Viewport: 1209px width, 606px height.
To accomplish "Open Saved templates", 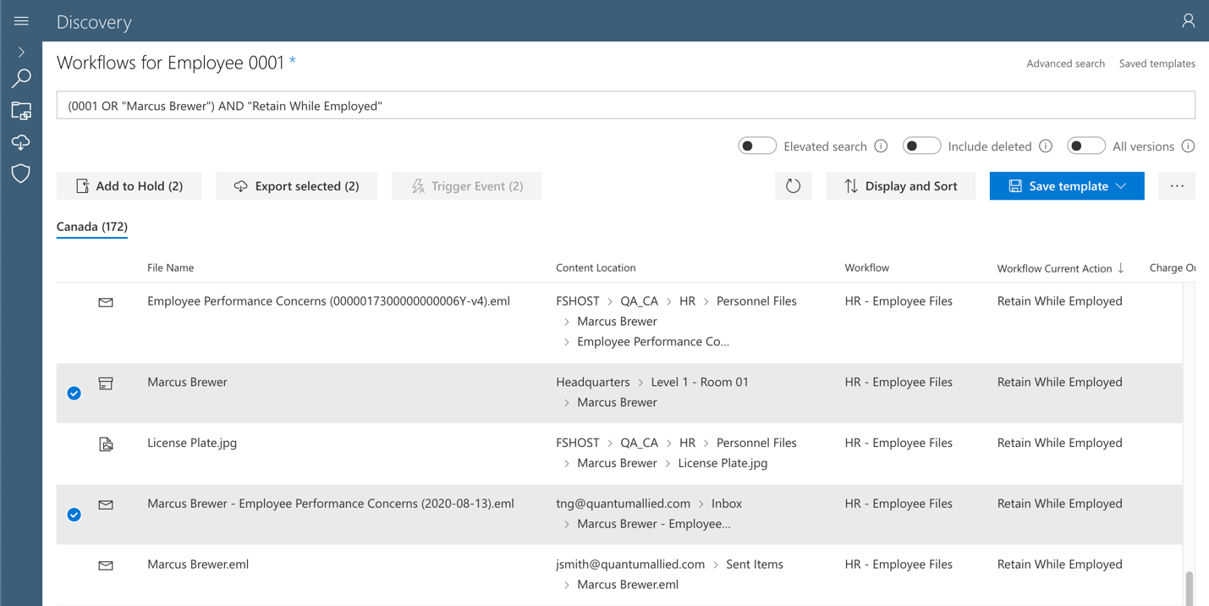I will click(1157, 63).
